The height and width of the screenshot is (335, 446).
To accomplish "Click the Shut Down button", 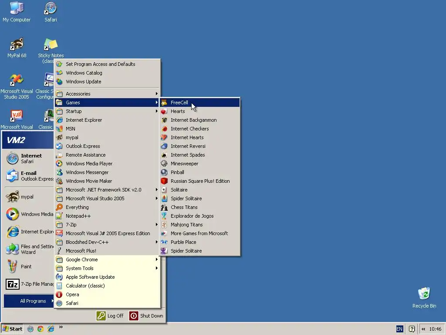I will [146, 316].
